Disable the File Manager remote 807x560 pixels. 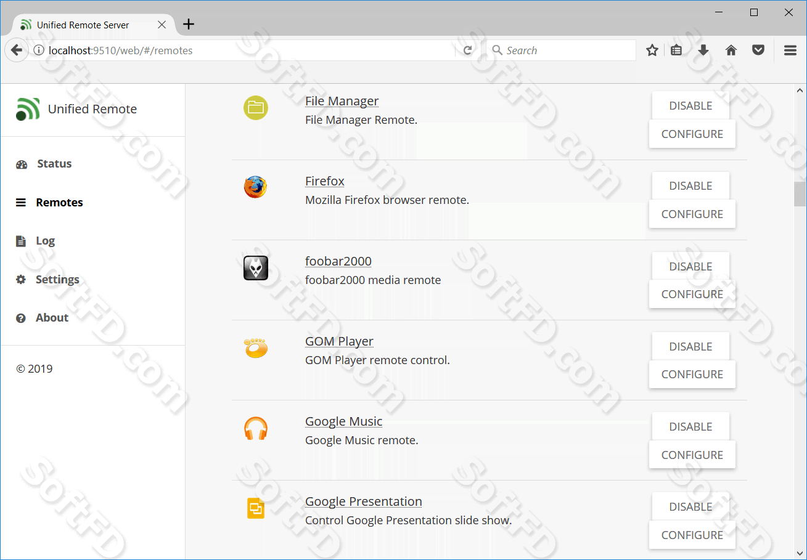pyautogui.click(x=690, y=106)
